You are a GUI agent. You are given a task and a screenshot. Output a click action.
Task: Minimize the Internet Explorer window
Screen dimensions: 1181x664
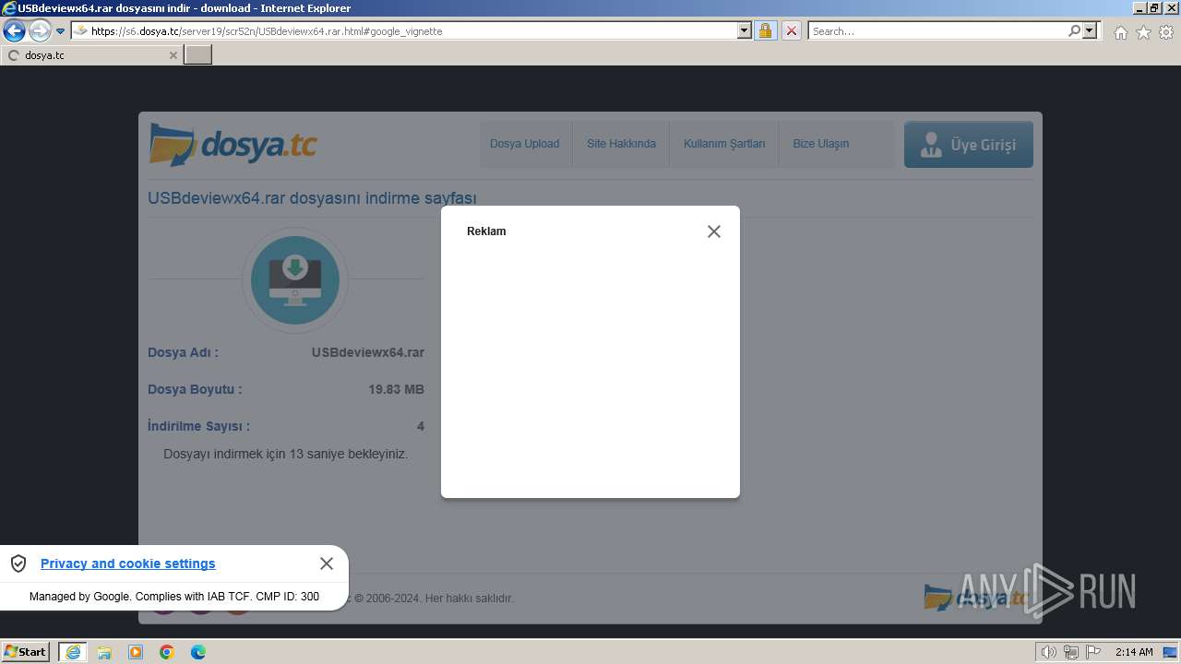pos(1139,7)
